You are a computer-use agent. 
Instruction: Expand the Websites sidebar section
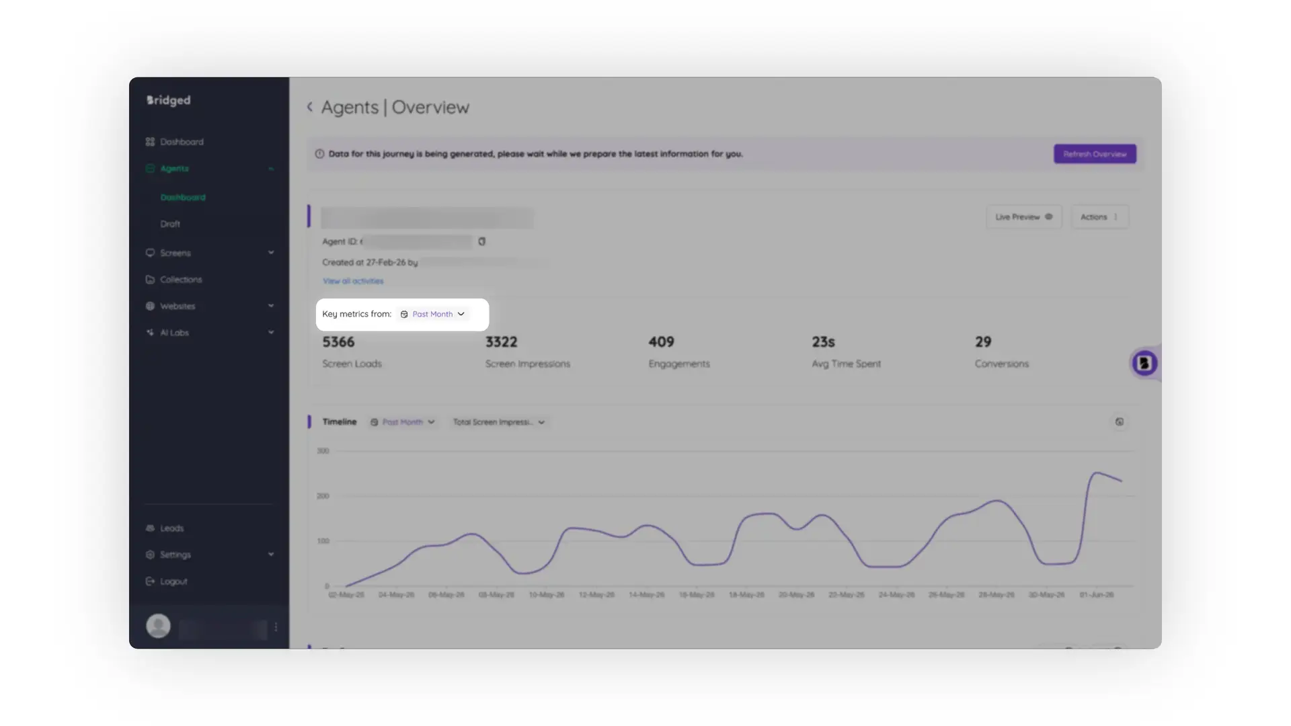271,306
